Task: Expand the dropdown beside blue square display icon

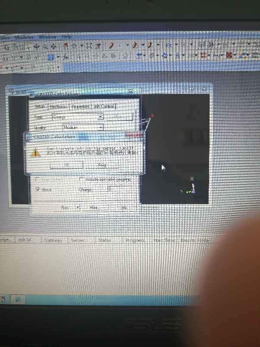Action: click(58, 57)
